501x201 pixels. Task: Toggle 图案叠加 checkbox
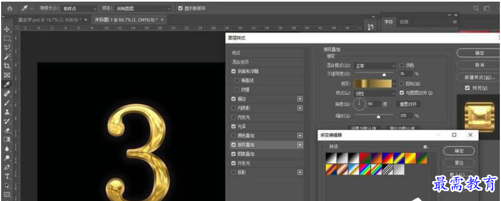(x=233, y=154)
